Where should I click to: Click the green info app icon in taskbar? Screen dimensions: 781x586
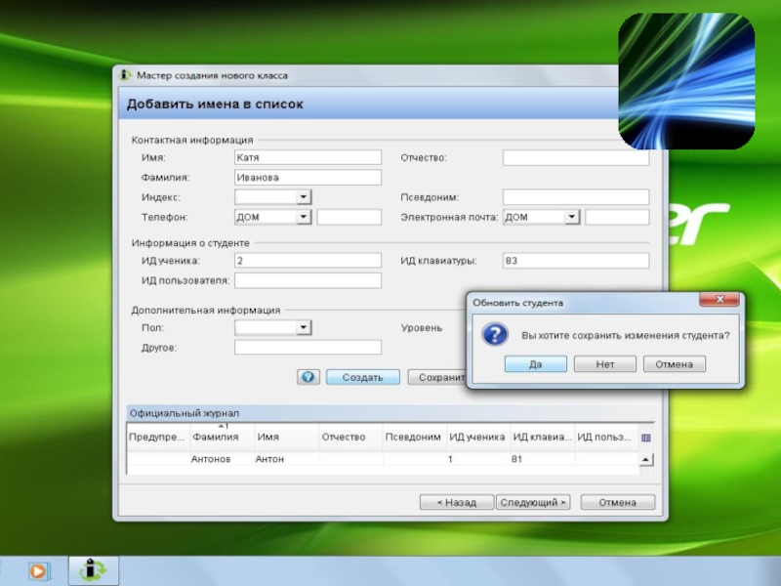[94, 570]
